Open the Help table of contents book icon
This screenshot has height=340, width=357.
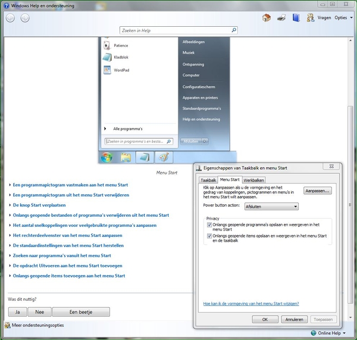296,17
